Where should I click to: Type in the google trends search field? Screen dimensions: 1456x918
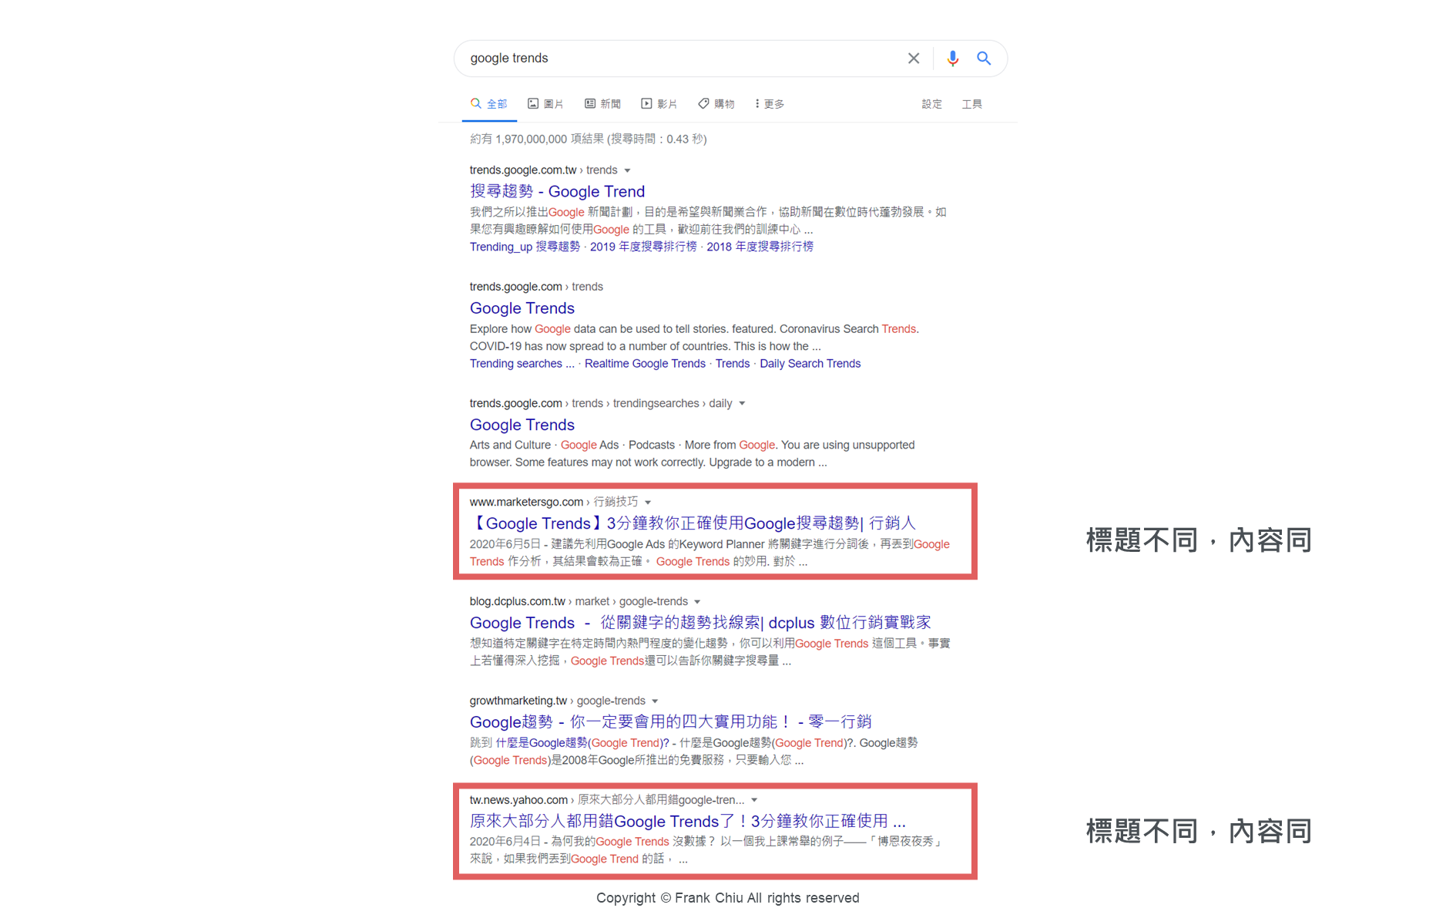(678, 59)
